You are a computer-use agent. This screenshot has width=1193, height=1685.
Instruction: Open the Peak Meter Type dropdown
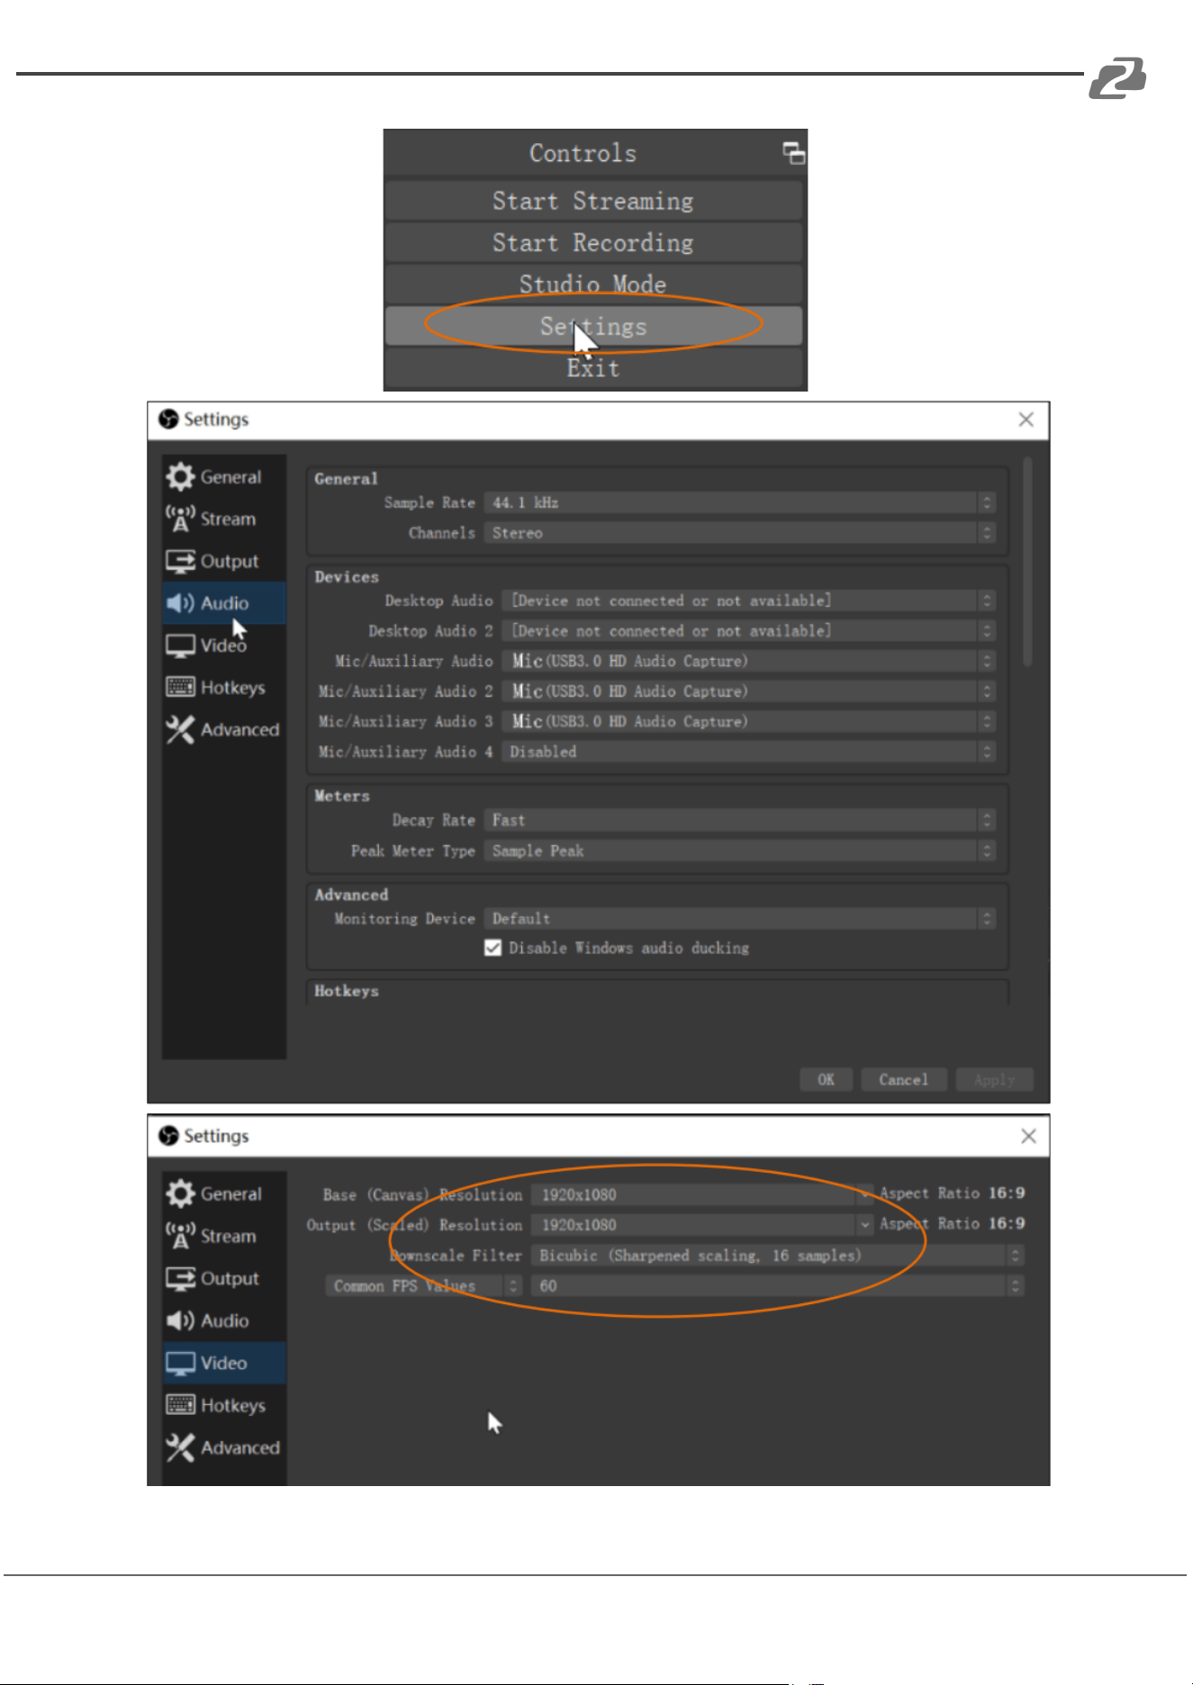click(x=739, y=851)
